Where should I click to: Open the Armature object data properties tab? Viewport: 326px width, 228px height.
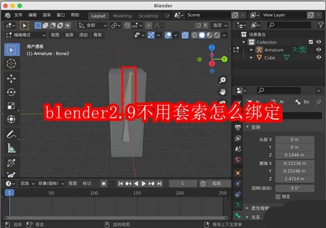click(238, 205)
